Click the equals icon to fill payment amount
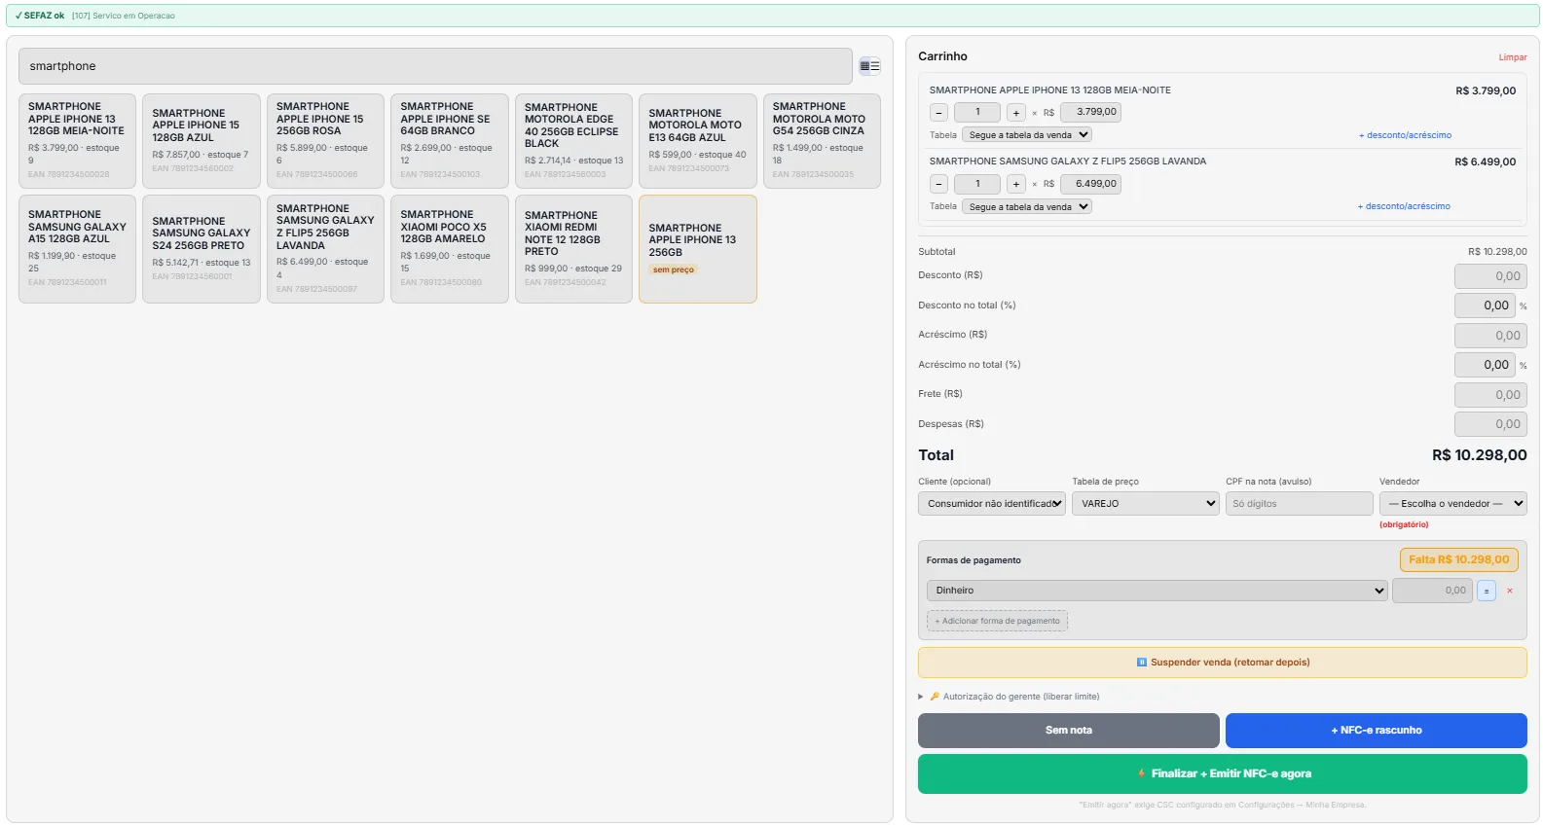Image resolution: width=1543 pixels, height=826 pixels. pyautogui.click(x=1486, y=591)
